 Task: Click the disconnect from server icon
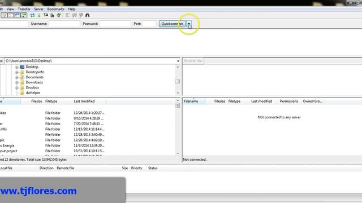[x=52, y=15]
